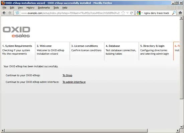Minimize the Firefox window
The height and width of the screenshot is (133, 184).
173,3
